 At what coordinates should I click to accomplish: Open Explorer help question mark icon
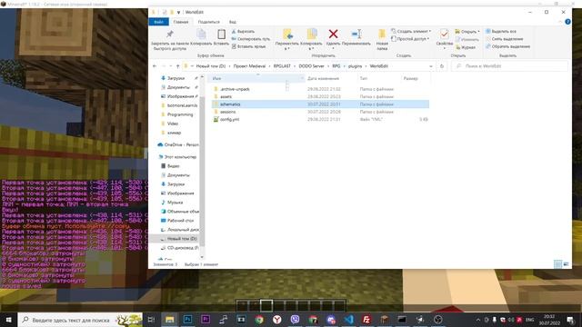coord(567,22)
